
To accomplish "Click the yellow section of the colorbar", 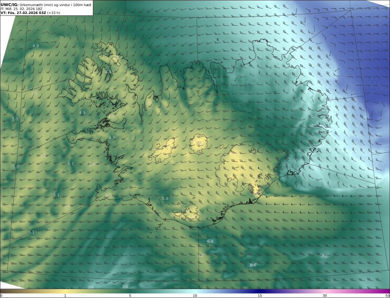I will click(65, 291).
